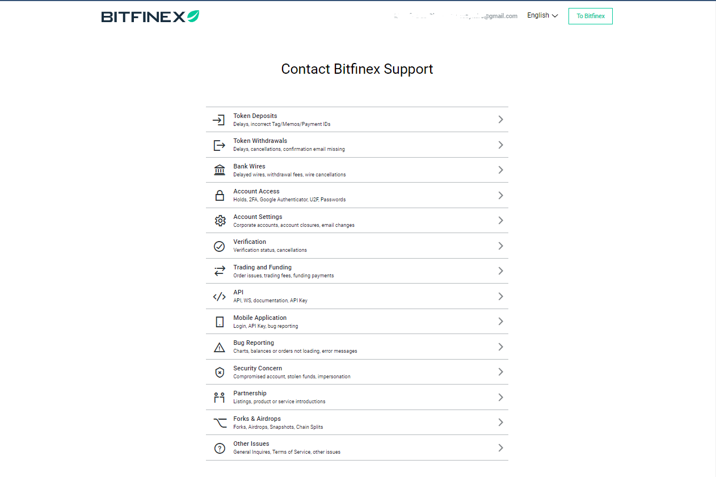Select the Bank Wires title
716x477 pixels.
(x=249, y=166)
